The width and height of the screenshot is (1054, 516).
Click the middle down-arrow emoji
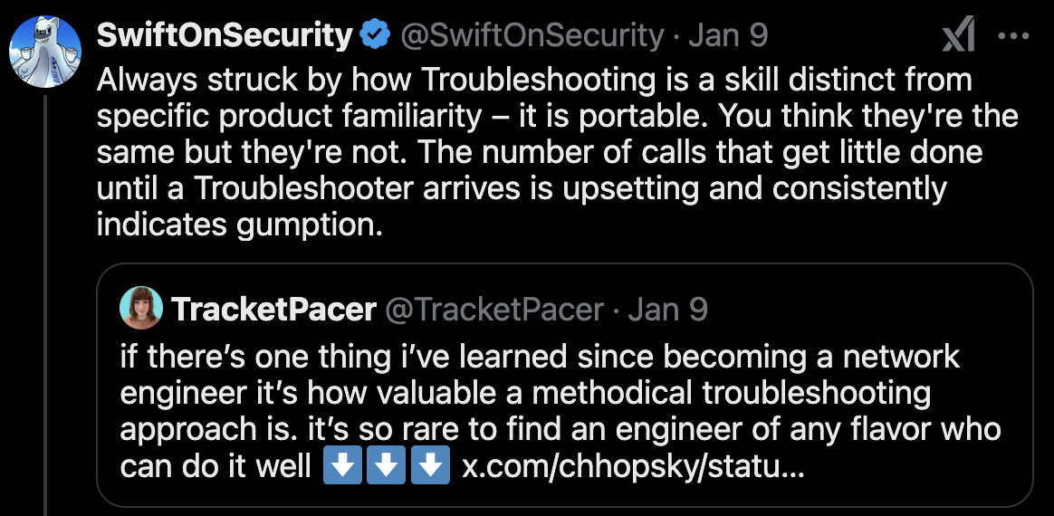point(386,467)
